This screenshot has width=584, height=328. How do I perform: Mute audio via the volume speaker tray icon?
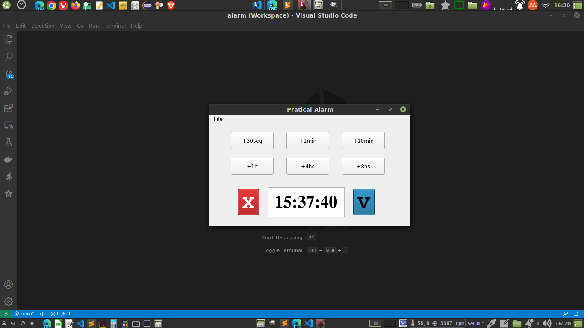546,323
